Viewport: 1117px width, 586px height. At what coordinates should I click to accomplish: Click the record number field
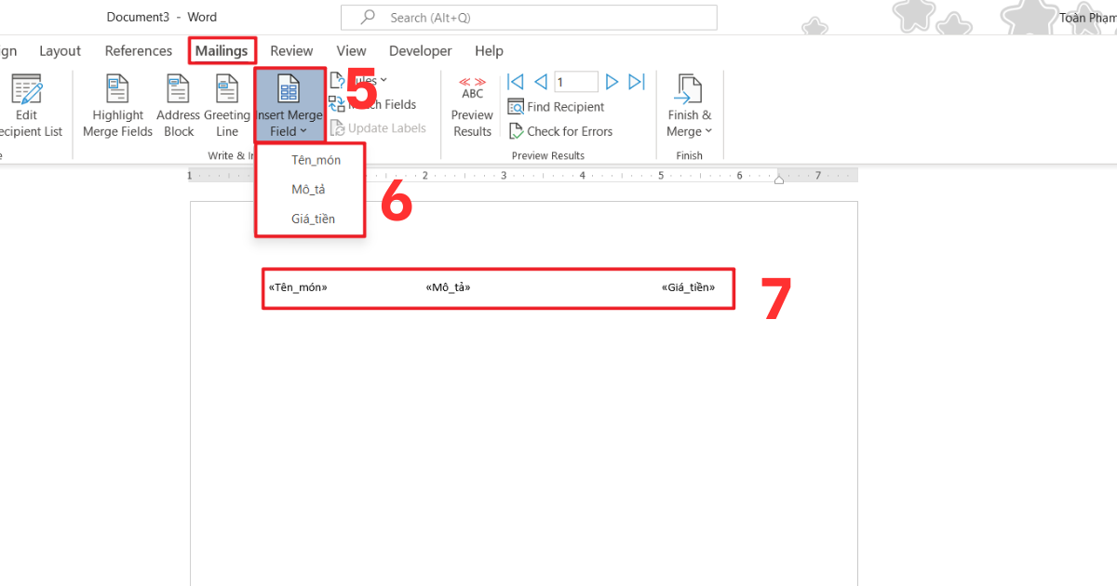pos(576,82)
